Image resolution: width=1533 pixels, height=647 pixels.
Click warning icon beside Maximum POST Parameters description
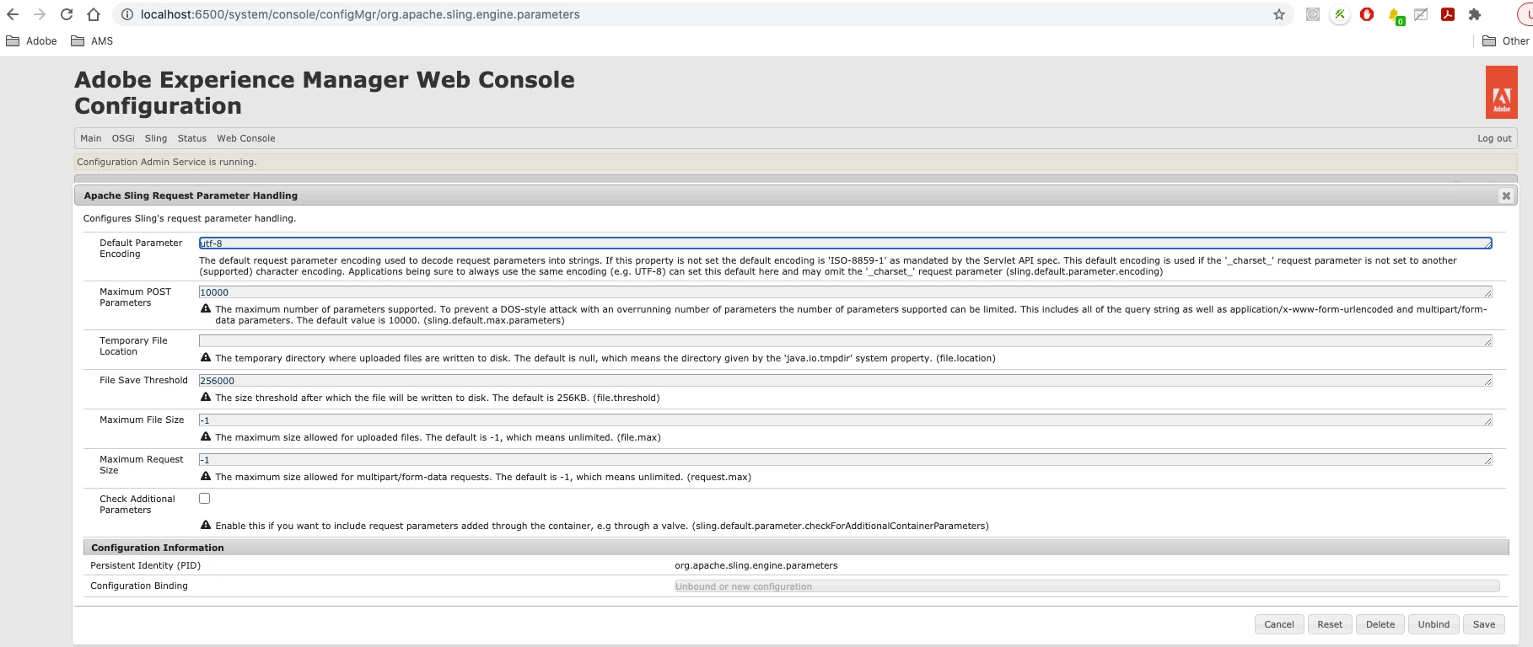coord(206,308)
